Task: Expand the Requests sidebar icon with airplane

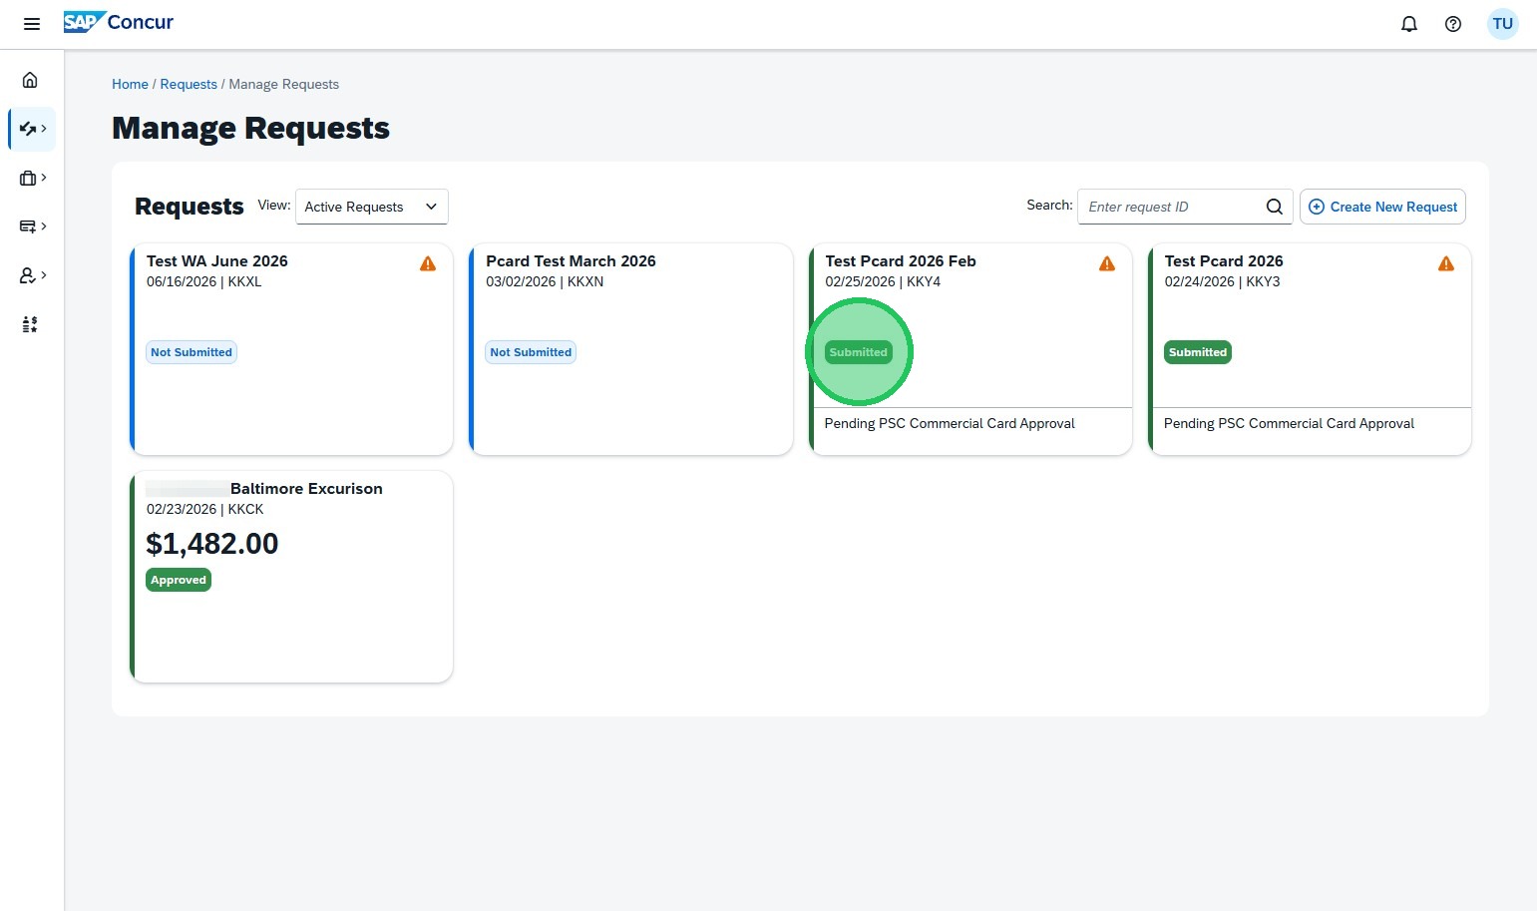Action: click(33, 129)
